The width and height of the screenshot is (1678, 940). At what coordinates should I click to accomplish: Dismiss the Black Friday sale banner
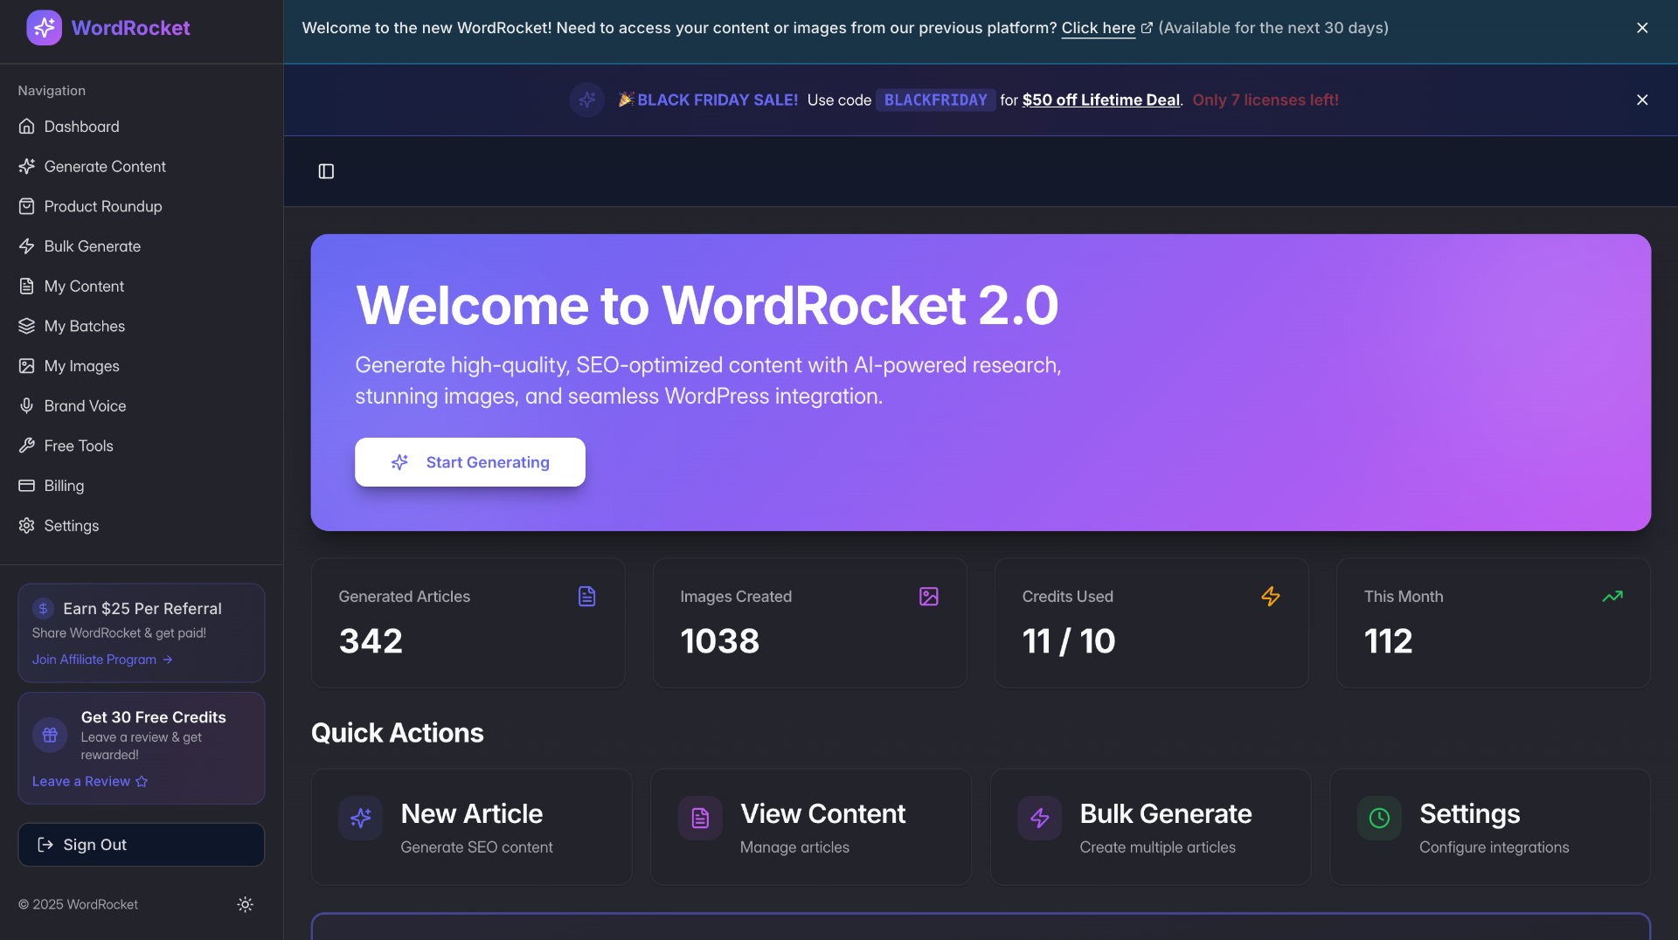point(1642,100)
